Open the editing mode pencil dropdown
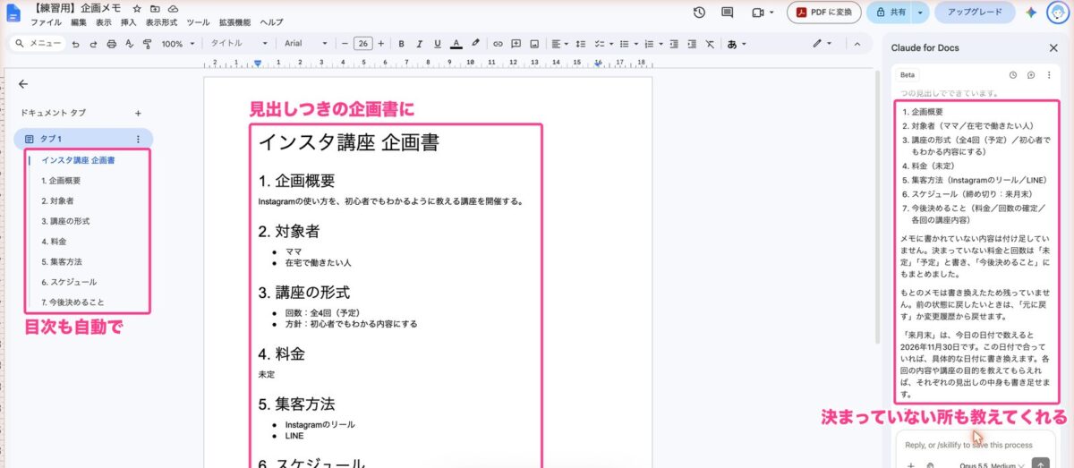Screen dimensions: 1074x468 pyautogui.click(x=822, y=43)
